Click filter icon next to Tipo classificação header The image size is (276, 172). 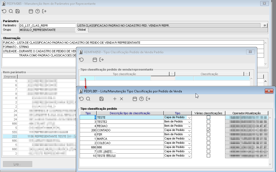point(172,74)
